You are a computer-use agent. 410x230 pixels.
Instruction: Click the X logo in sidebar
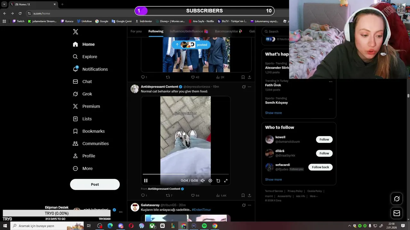click(x=76, y=32)
